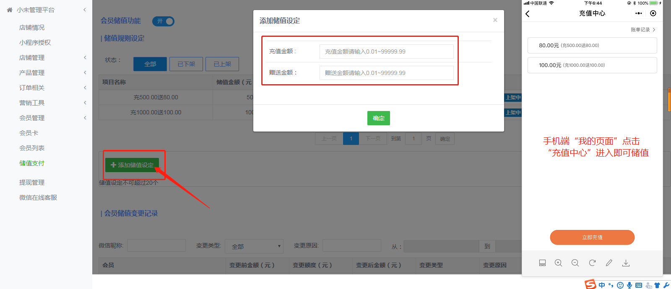Toggle the 会员储值功能 switch
This screenshot has width=671, height=289.
(163, 21)
